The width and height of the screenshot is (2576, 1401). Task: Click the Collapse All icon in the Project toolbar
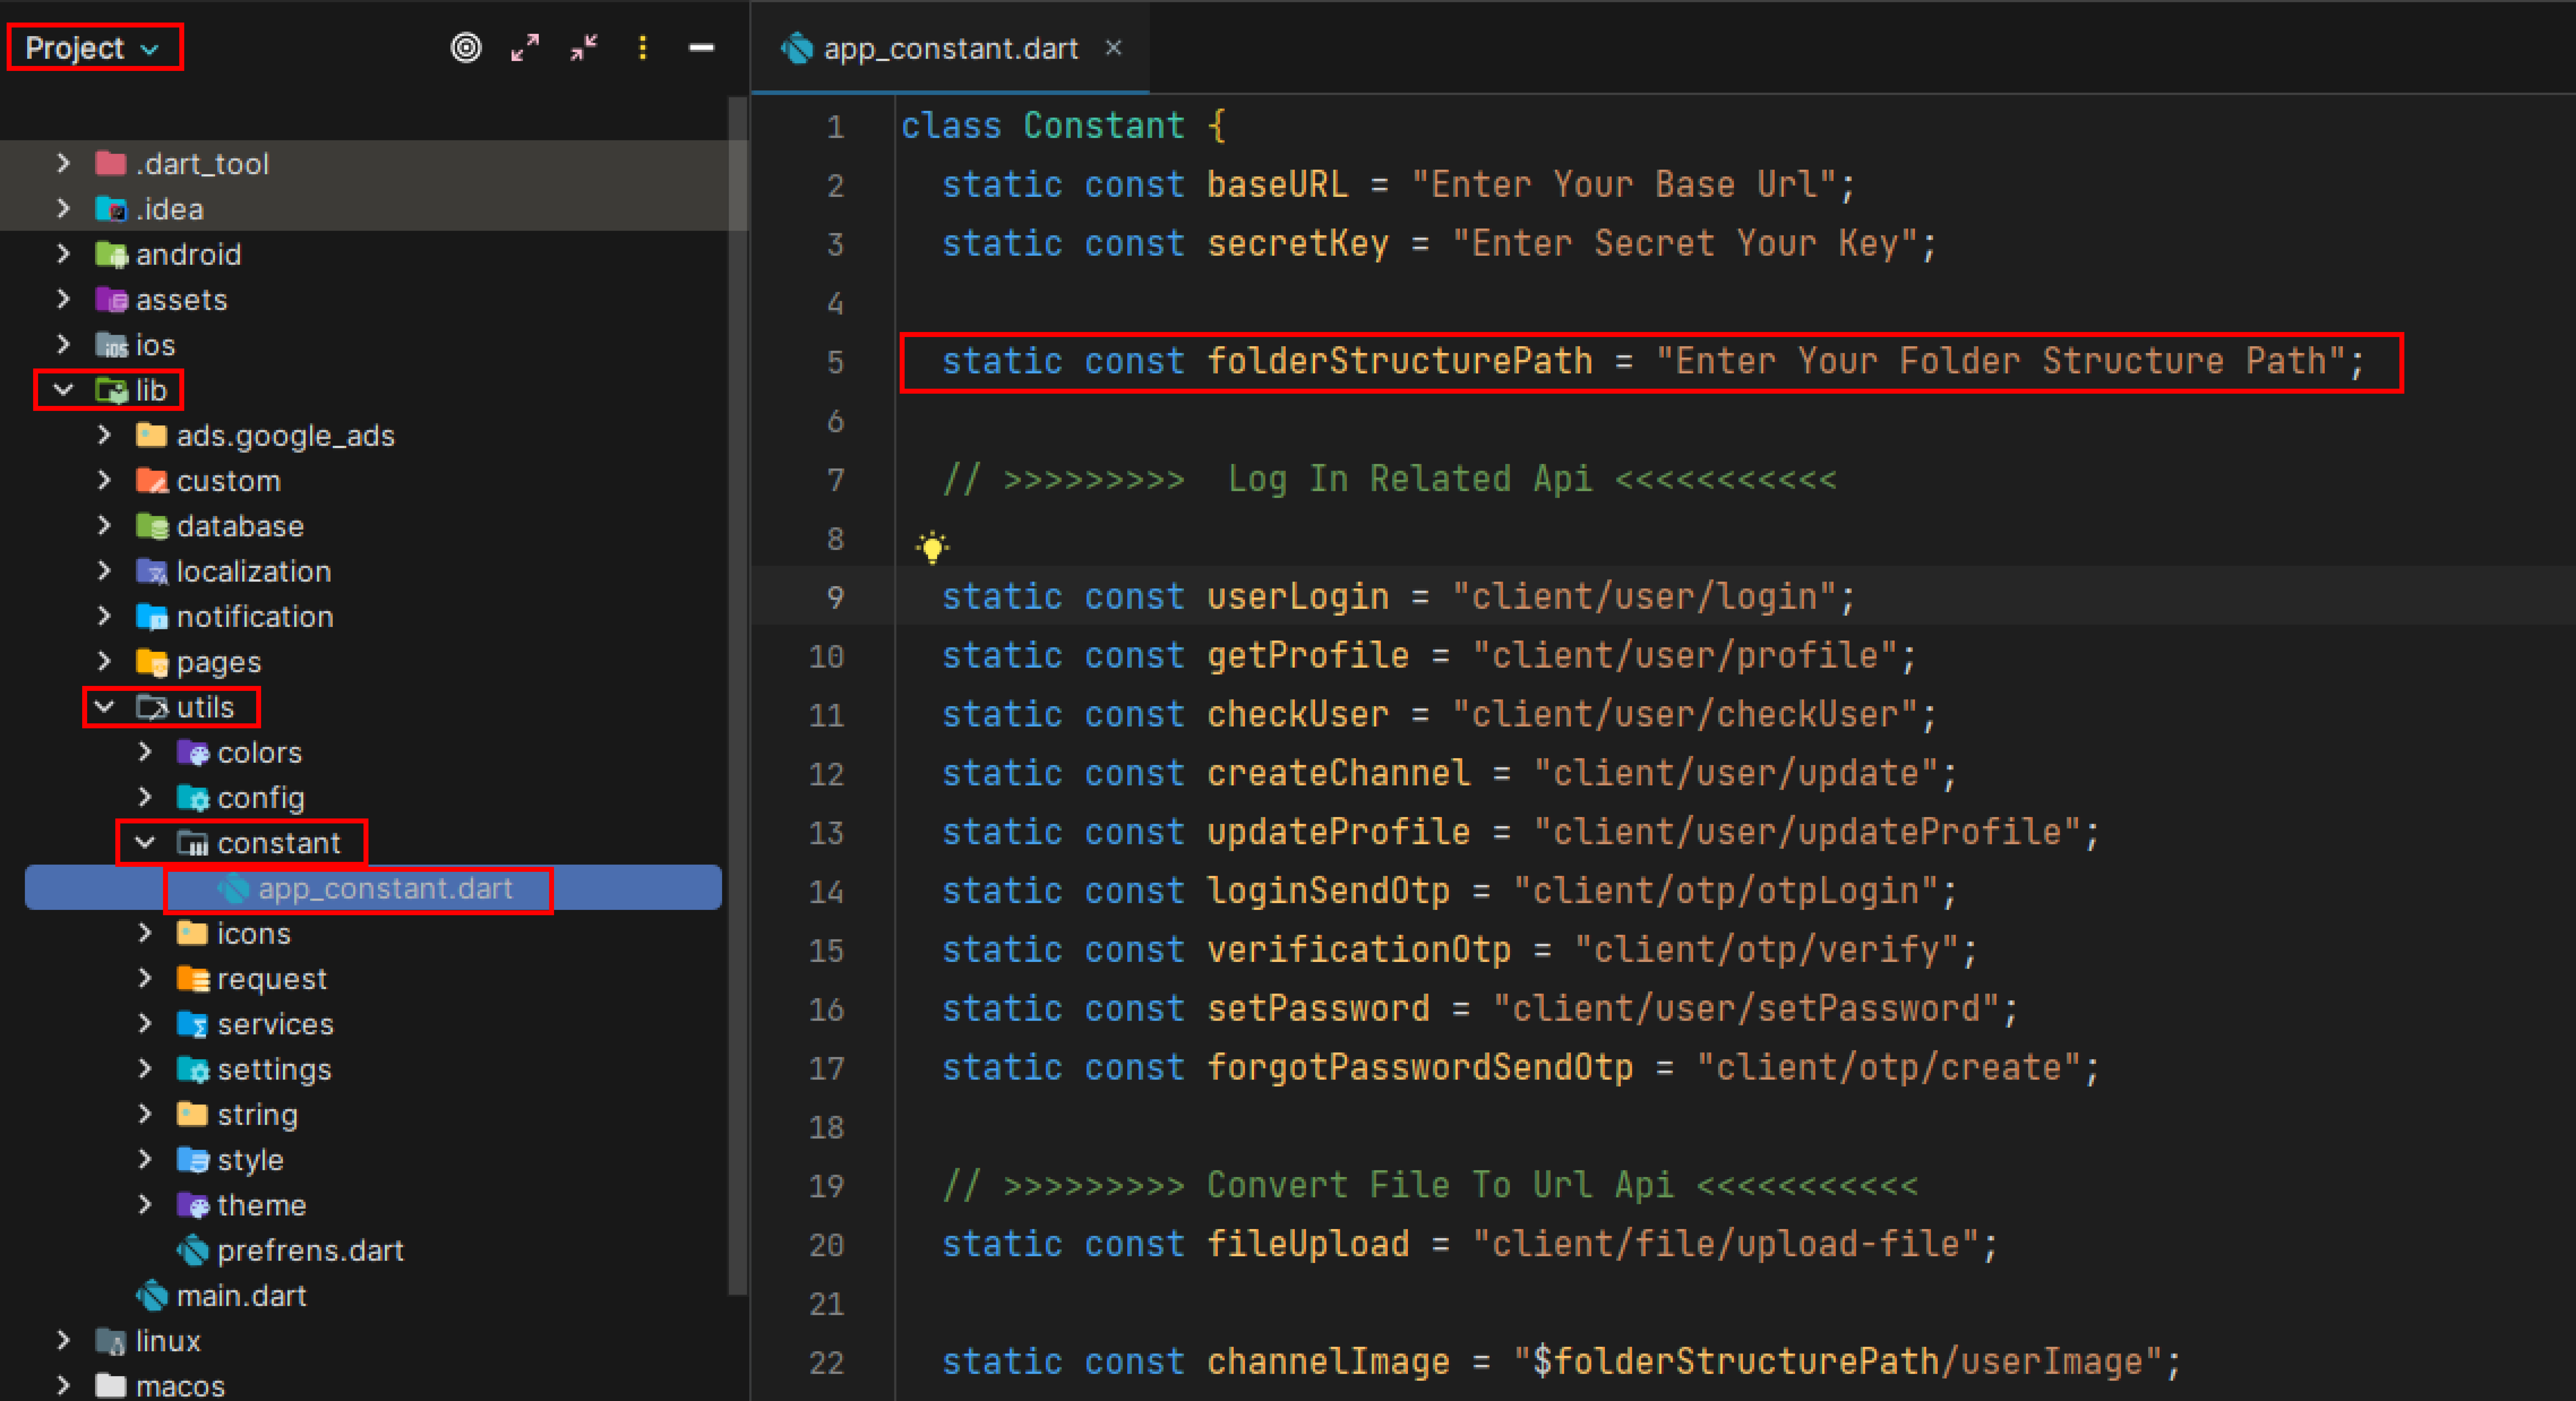coord(584,47)
